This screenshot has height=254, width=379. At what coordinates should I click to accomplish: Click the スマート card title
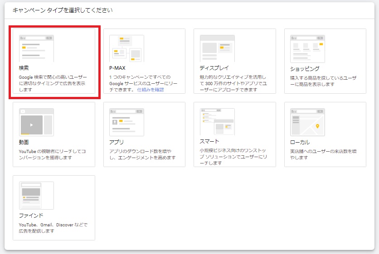click(209, 141)
